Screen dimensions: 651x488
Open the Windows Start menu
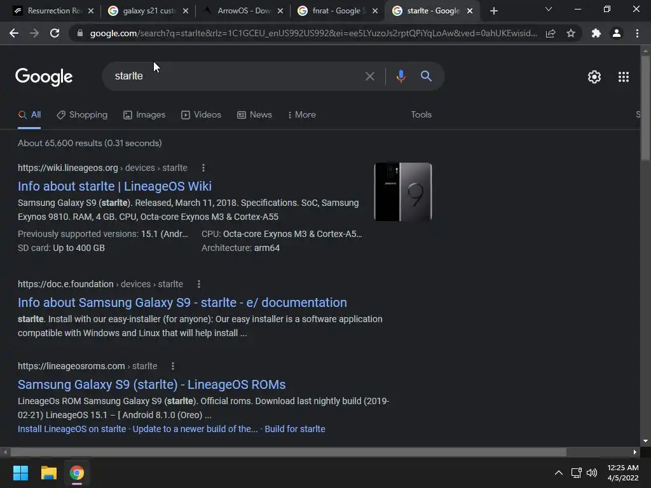(20, 473)
